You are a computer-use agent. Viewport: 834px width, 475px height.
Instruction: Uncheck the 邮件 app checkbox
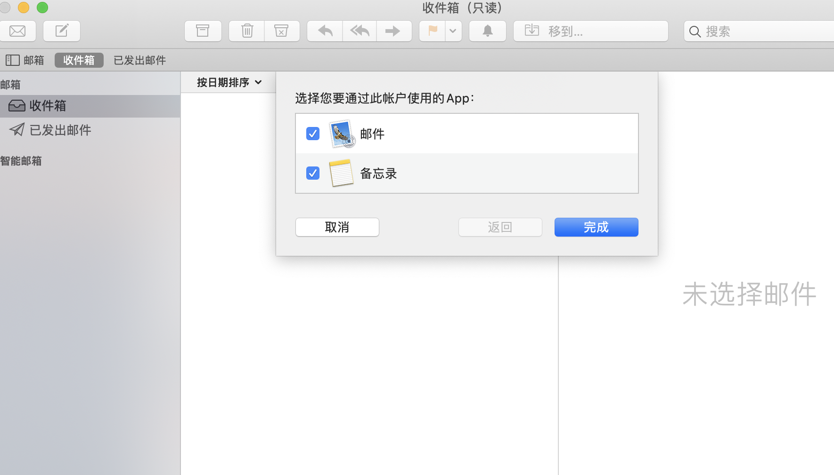point(312,134)
